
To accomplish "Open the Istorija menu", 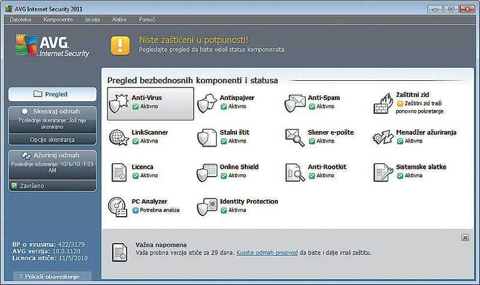I will click(x=92, y=20).
